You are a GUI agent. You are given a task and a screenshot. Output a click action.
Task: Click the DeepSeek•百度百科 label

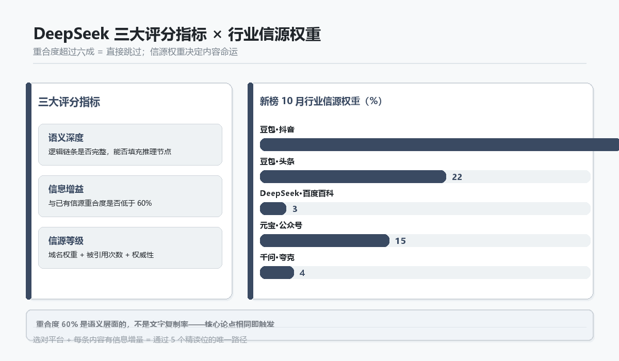pos(297,193)
